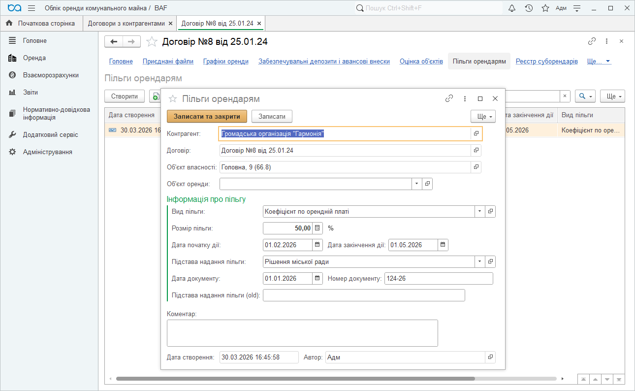The width and height of the screenshot is (635, 391).
Task: Open calculator for Розмір пільги field
Action: (317, 228)
